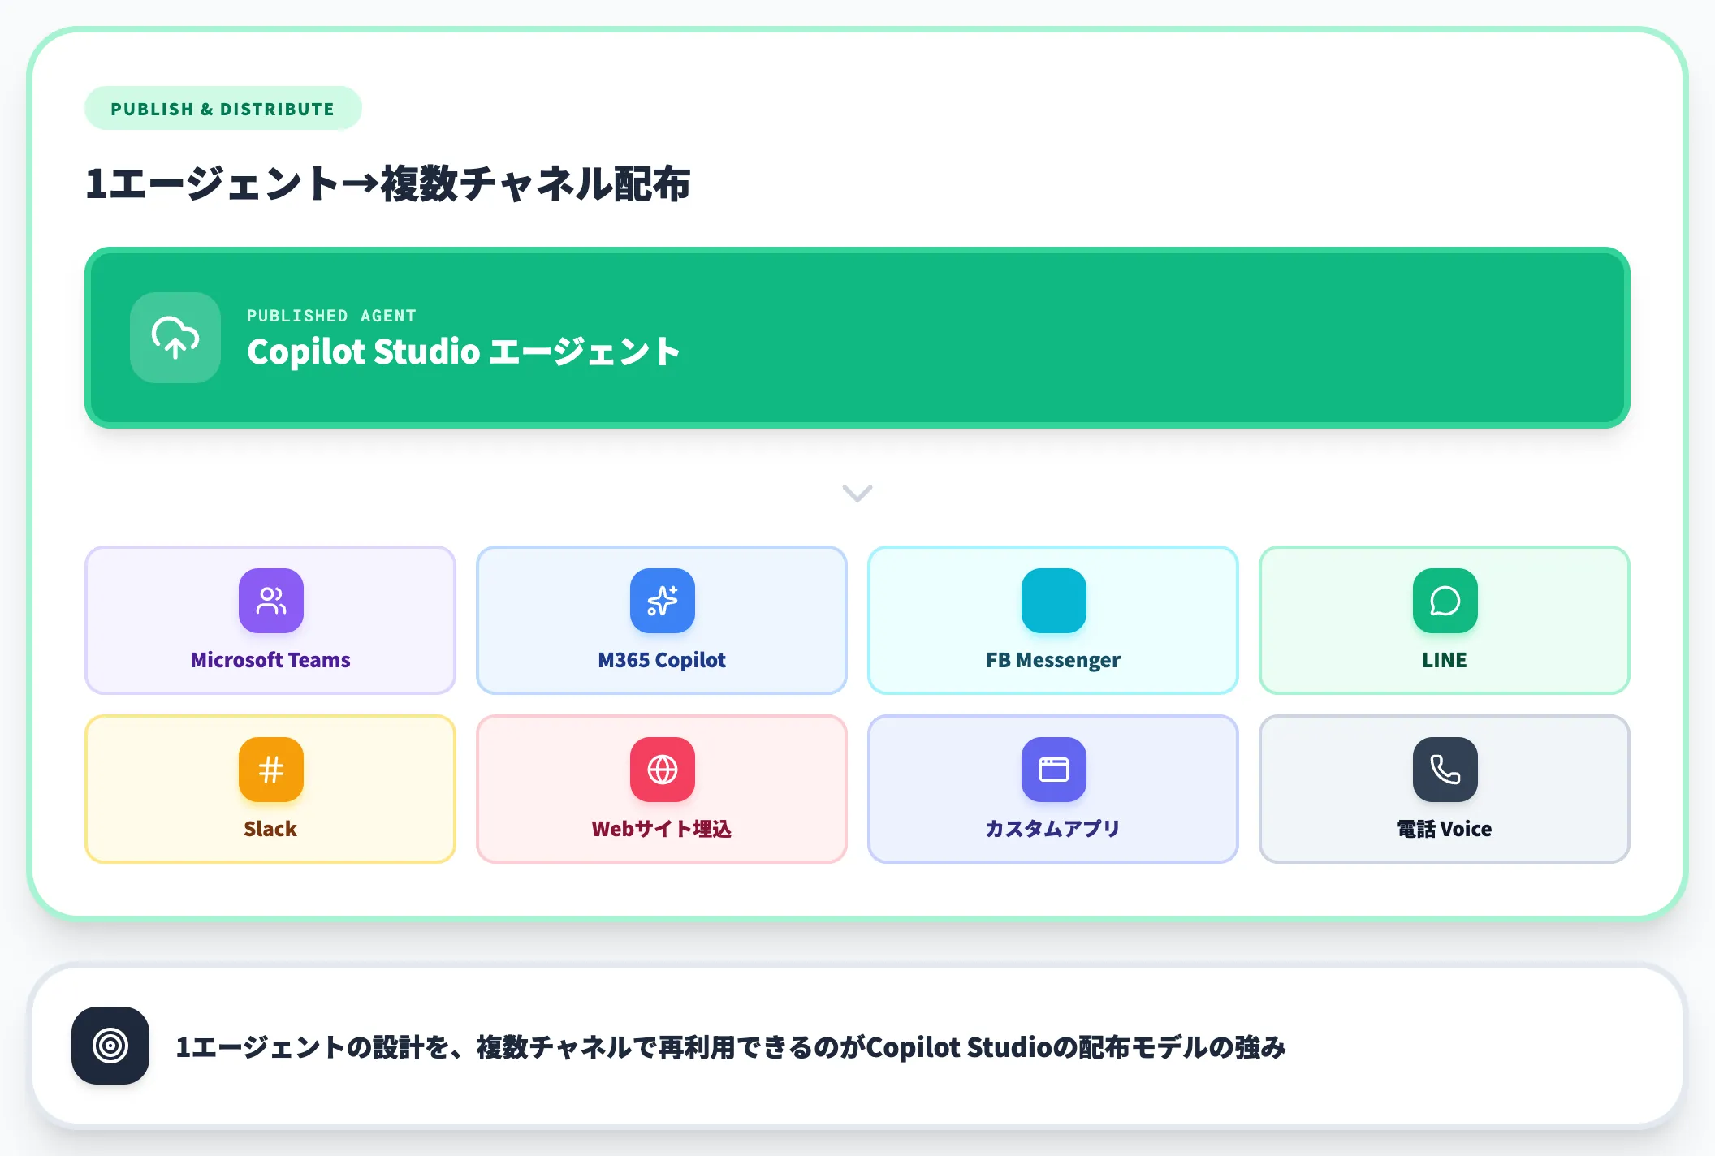Click the bottom summary sentence about 配布モデルの強み
Screen dimensions: 1715x1156
[x=731, y=1047]
